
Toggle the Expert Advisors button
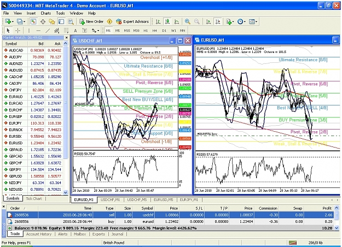(x=132, y=21)
